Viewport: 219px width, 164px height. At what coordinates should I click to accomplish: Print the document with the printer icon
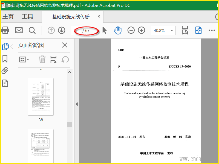click(x=5, y=30)
